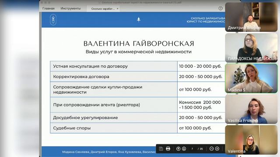Screen dimensions: 280x157
Task: Click 'Судебные споры' row
Action: (138, 128)
